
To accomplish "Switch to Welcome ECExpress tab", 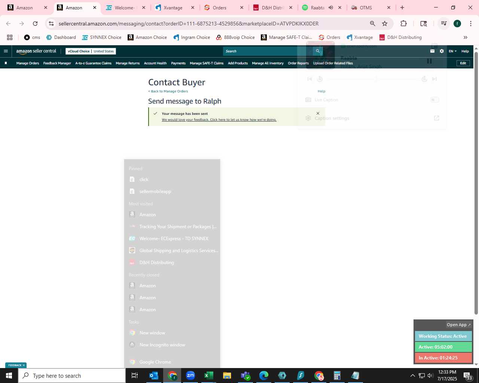I will point(126,7).
